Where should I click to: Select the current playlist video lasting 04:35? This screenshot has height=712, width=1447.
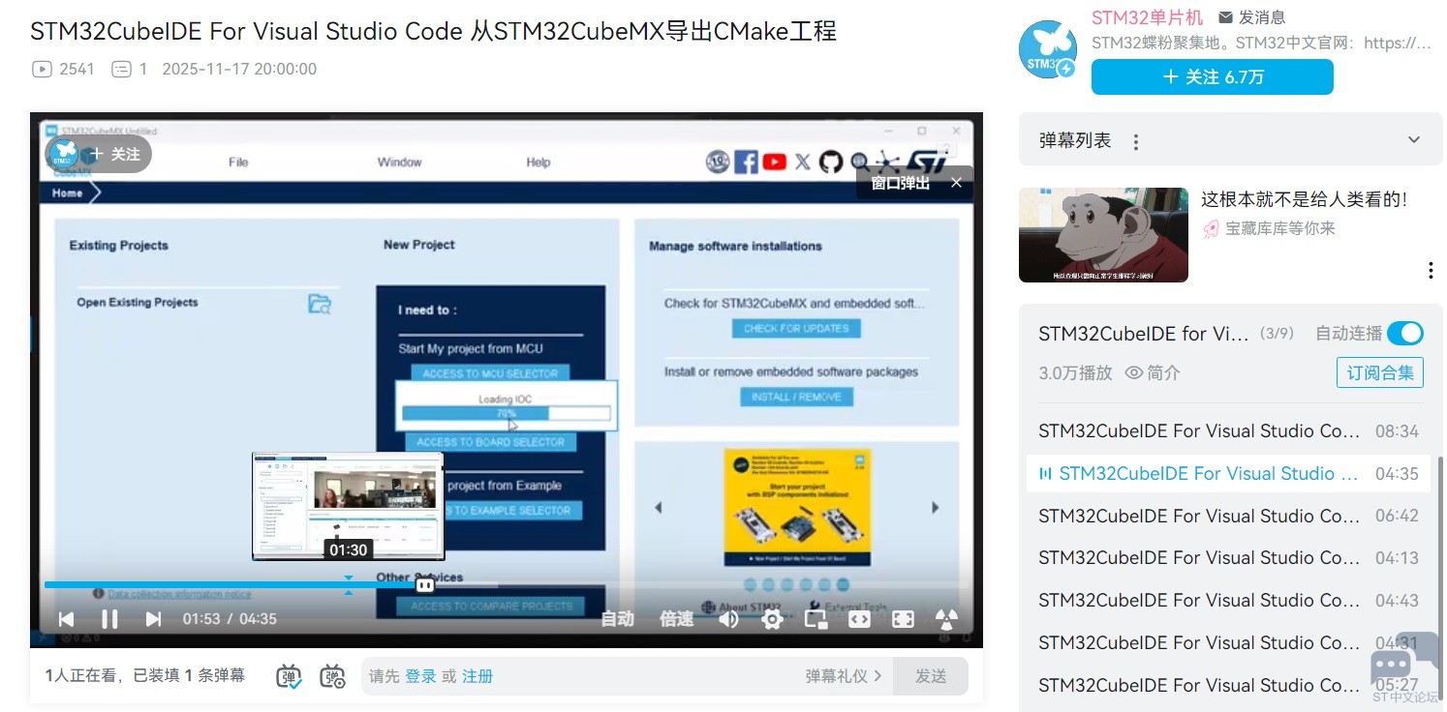1228,474
